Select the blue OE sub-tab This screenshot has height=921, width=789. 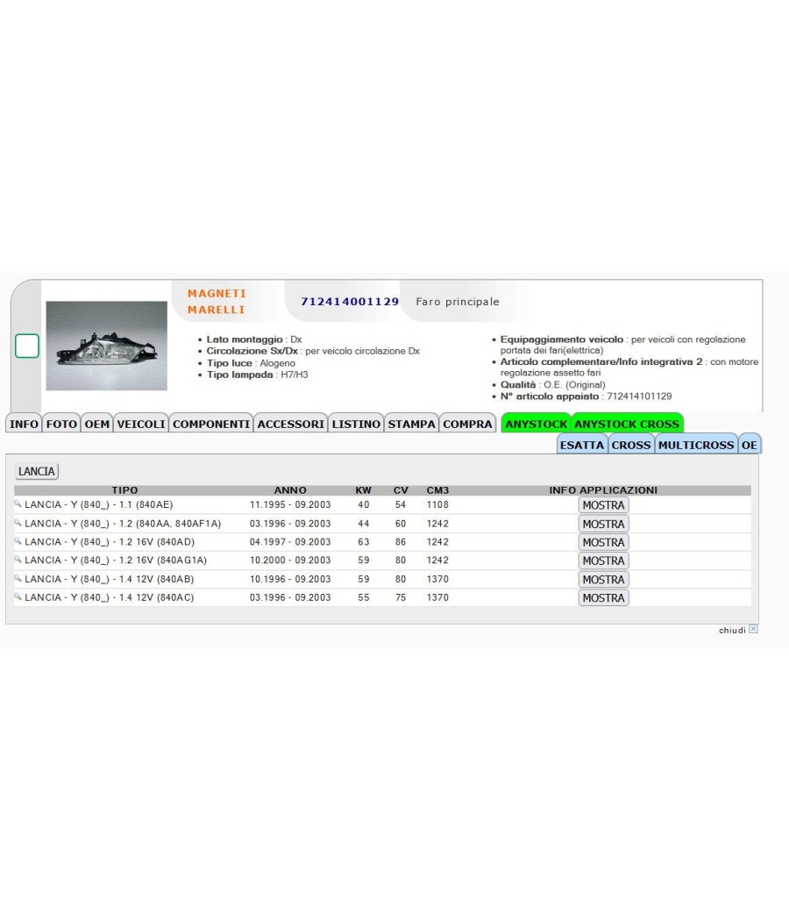[x=749, y=445]
